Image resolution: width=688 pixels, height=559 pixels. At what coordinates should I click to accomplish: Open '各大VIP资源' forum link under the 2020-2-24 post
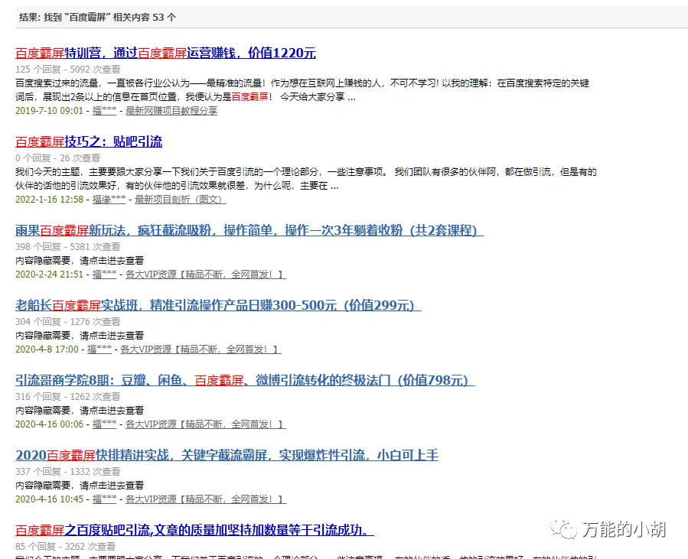point(206,274)
